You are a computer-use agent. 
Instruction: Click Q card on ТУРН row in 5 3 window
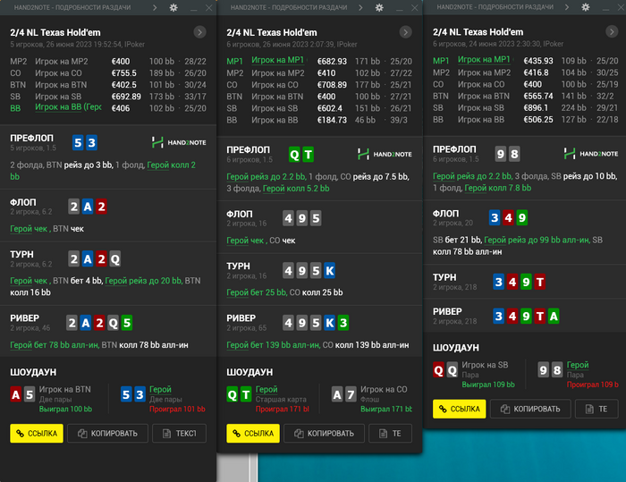click(x=115, y=259)
